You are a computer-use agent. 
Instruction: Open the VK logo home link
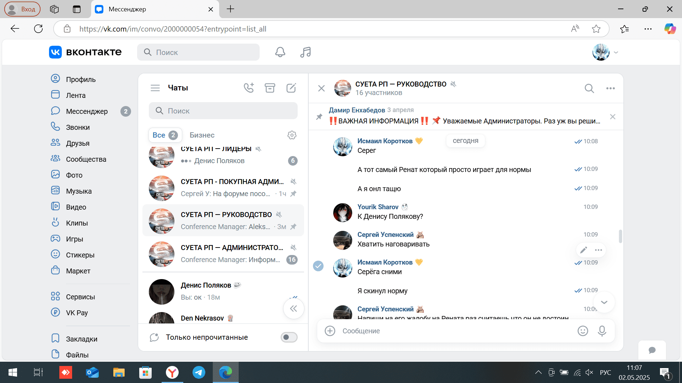[x=85, y=52]
